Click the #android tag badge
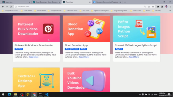173x97 pixels. click(75, 49)
